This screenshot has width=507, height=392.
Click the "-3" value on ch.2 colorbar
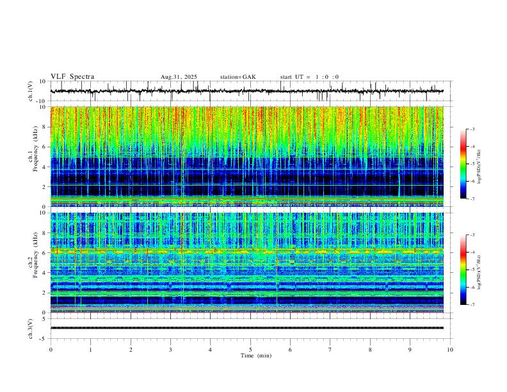coord(472,235)
